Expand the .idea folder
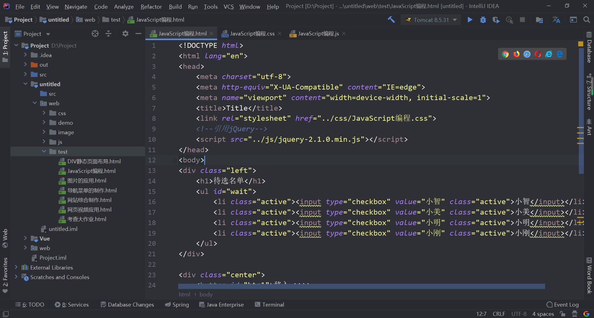This screenshot has height=318, width=594. pyautogui.click(x=25, y=55)
